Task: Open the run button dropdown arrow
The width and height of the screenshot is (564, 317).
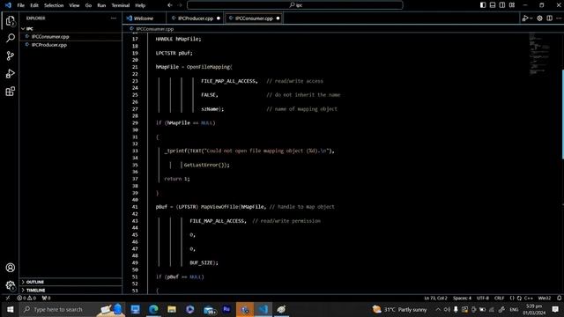Action: (x=531, y=18)
